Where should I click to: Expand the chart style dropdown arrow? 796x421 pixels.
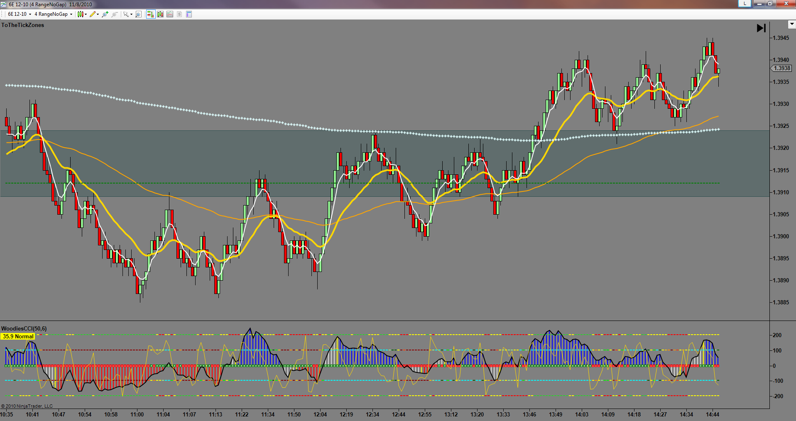pyautogui.click(x=86, y=15)
